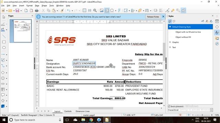Click the Clone Formatting paintbrush icon
Screen dimensions: 220x123
click(62, 11)
